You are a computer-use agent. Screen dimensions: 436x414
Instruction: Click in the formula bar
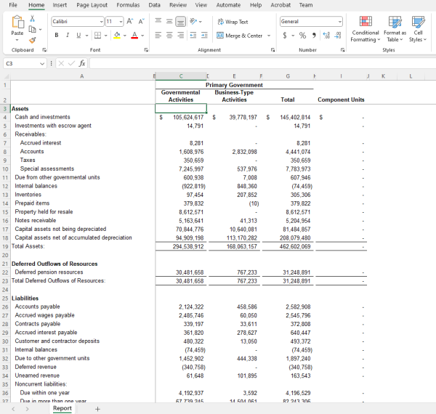click(x=263, y=64)
